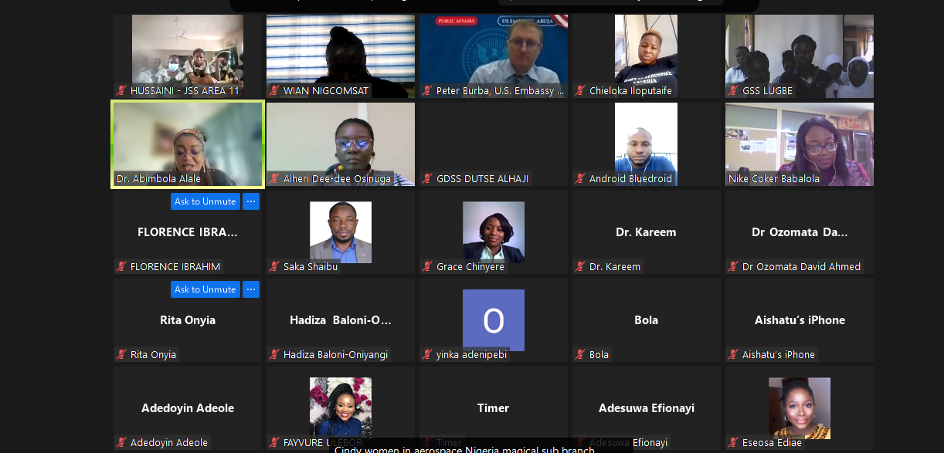Viewport: 944px width, 453px height.
Task: Select yinka adenipebi's purple avatar tile
Action: point(494,320)
